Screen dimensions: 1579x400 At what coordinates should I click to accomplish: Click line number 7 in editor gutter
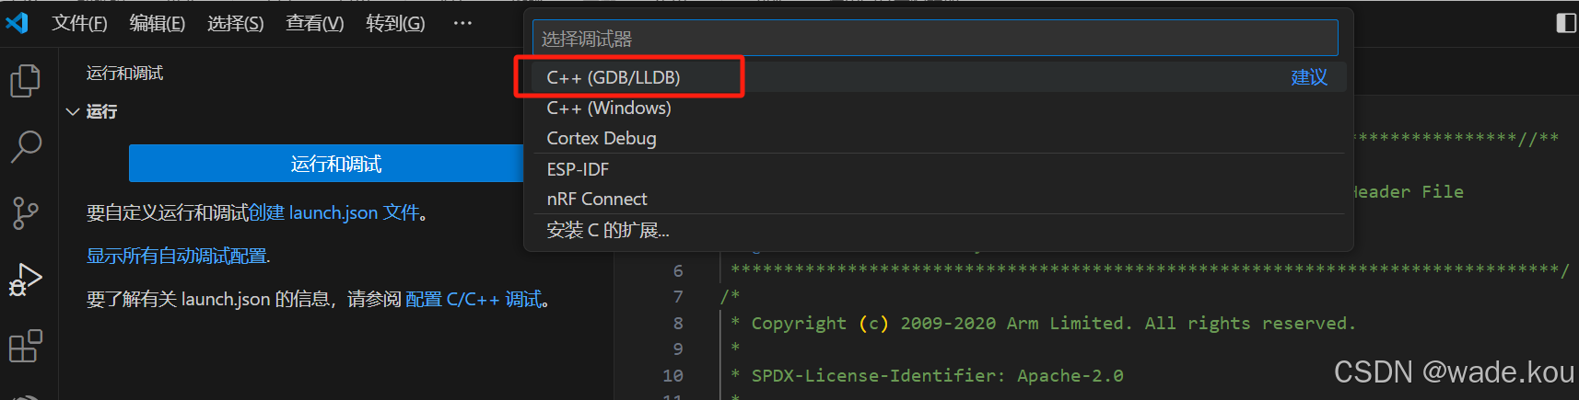pyautogui.click(x=678, y=297)
